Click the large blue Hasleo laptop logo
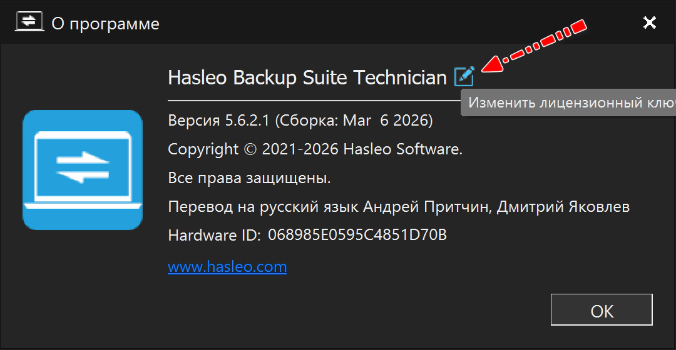 83,169
